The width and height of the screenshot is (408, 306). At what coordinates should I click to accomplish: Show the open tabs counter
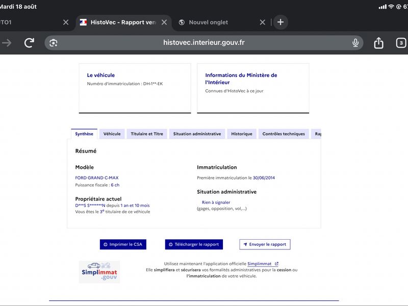click(401, 43)
